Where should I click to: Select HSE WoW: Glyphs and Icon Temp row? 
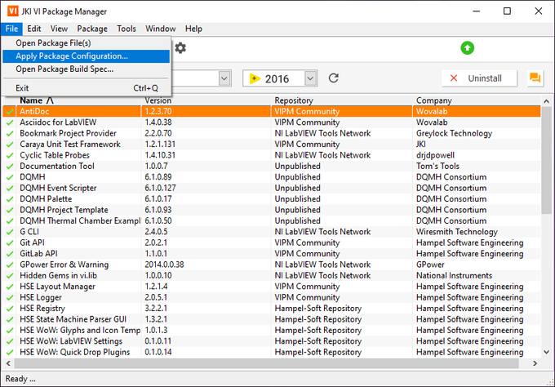[272, 331]
